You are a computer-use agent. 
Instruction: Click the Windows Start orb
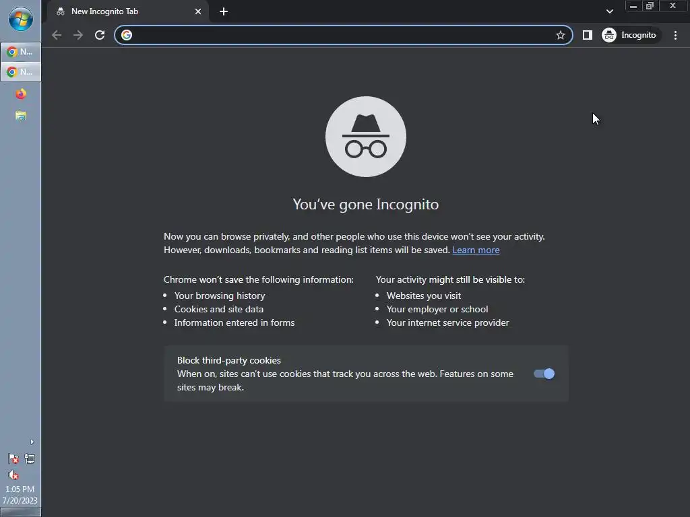[x=21, y=20]
